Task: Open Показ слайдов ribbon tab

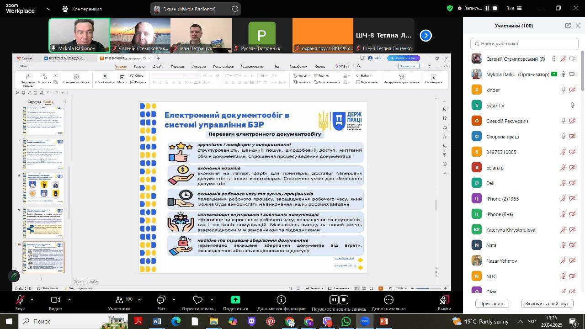Action: tap(223, 66)
